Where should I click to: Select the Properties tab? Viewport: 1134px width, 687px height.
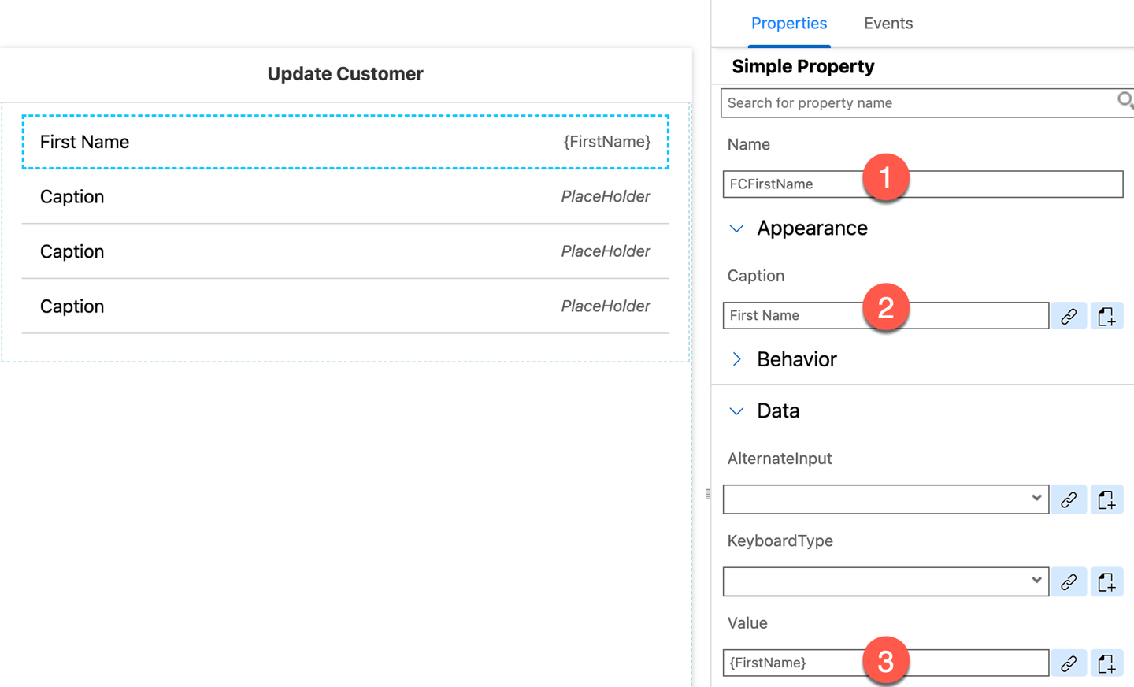coord(789,24)
